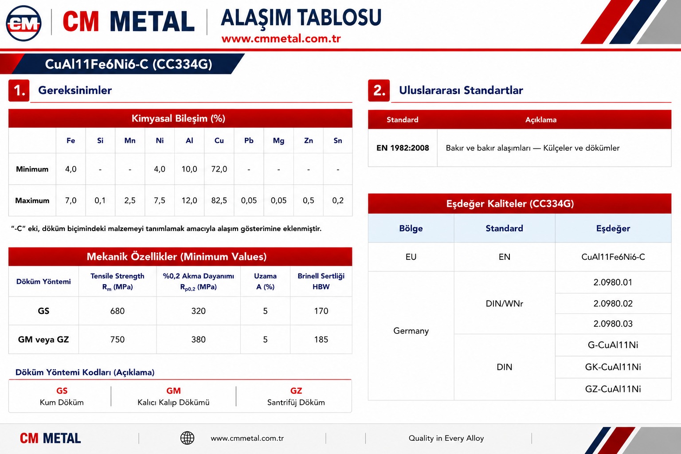Click the Fe column header
The image size is (681, 454).
click(x=71, y=141)
